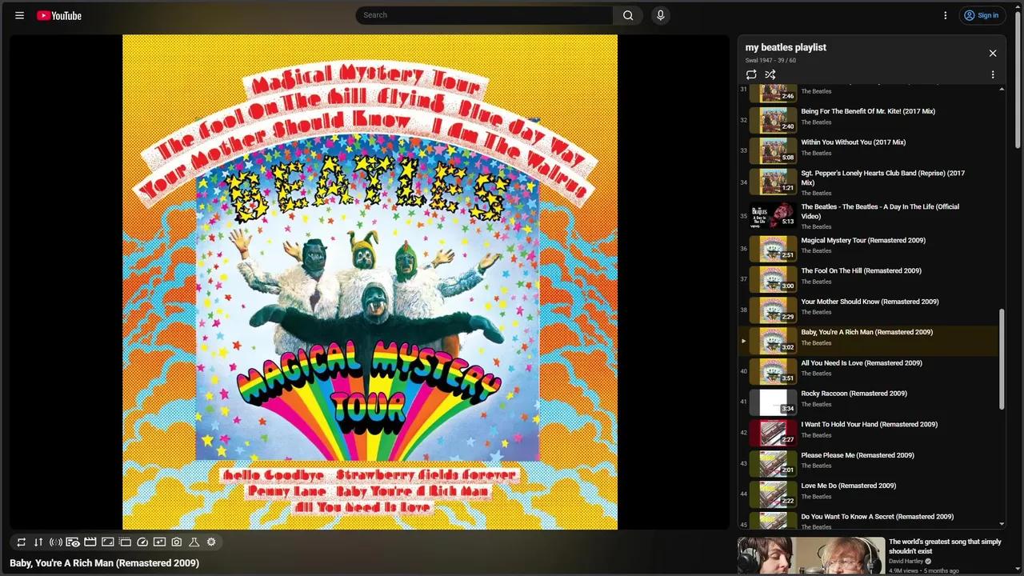
Task: Play 'Your Mother Should Know (Remastered 2009)'
Action: coord(870,302)
